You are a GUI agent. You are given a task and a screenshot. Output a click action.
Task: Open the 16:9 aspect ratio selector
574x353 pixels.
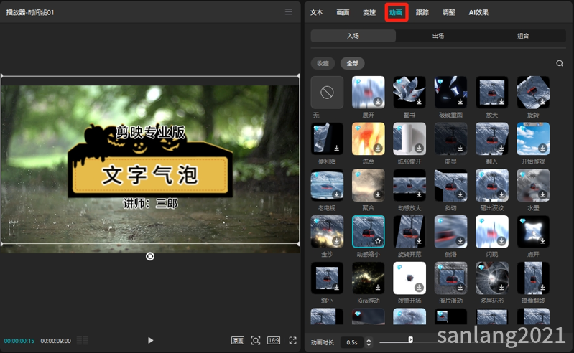274,341
